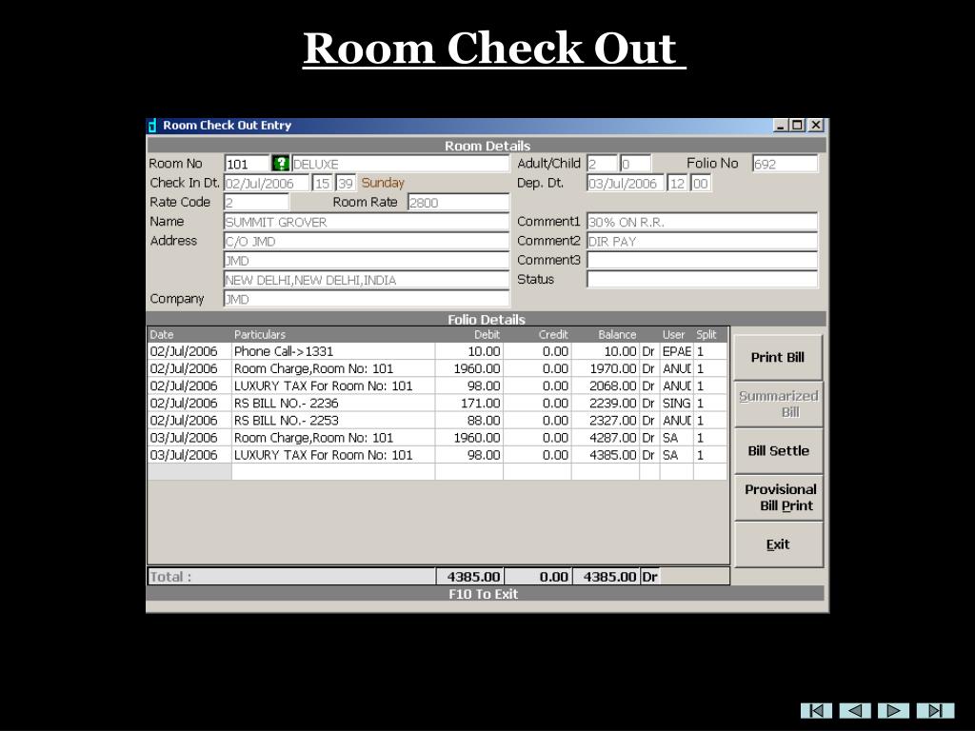Select 02/Jul/2006 LUXURY TAX row

[x=437, y=386]
